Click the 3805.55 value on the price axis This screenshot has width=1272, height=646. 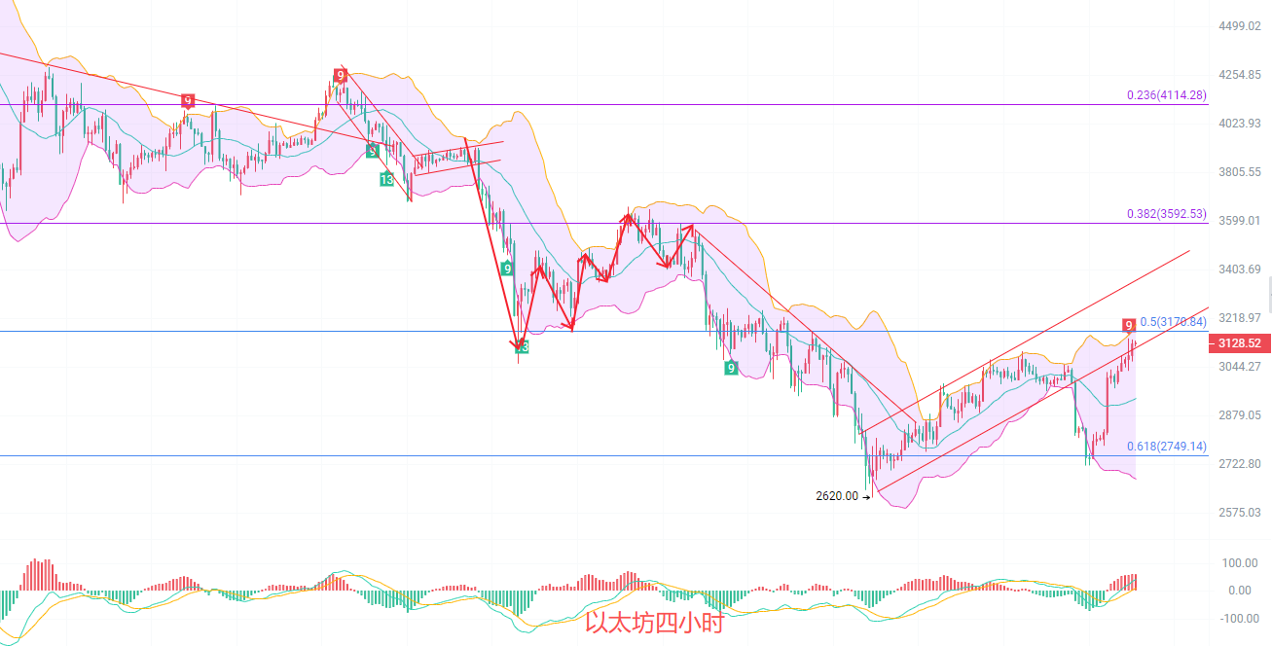click(x=1239, y=172)
